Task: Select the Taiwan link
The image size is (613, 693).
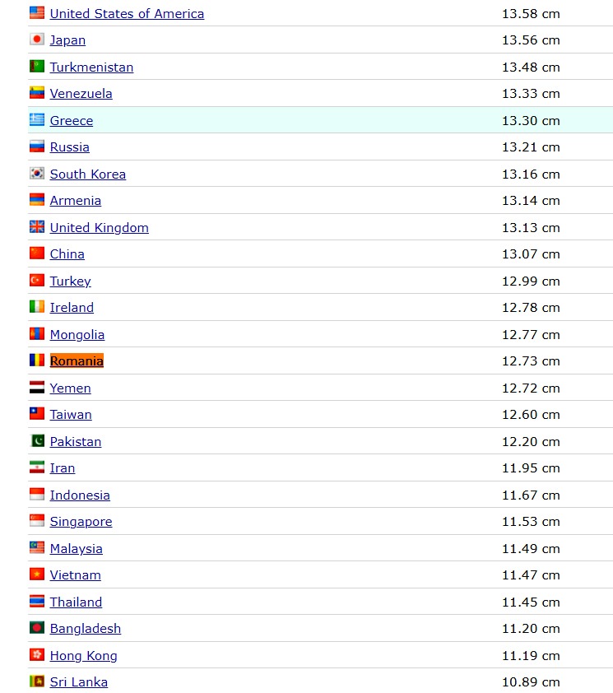Action: pos(71,415)
